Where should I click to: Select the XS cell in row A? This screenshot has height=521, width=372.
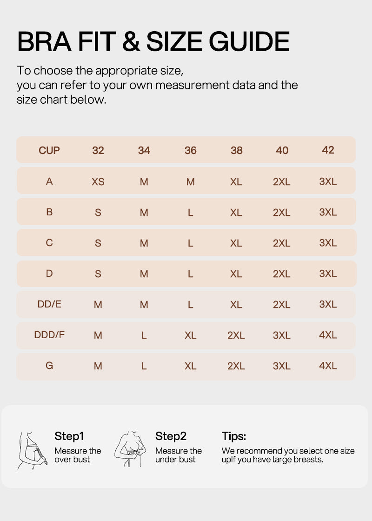click(98, 181)
